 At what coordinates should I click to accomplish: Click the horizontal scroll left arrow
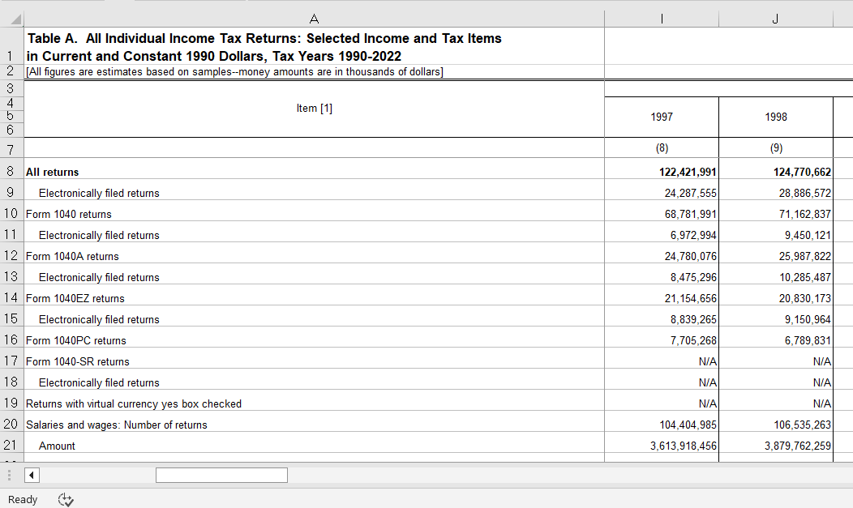(32, 476)
